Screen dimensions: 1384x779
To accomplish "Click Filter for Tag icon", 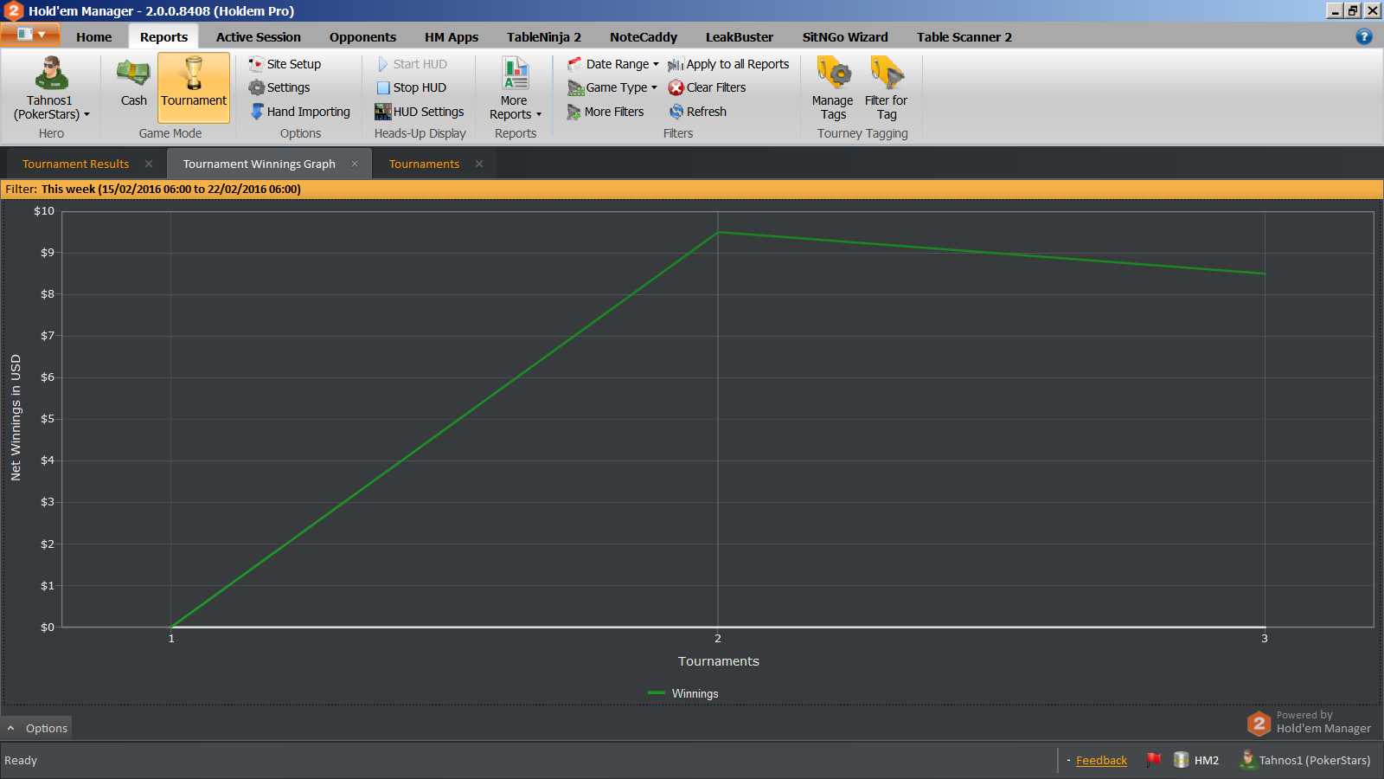I will (x=887, y=73).
